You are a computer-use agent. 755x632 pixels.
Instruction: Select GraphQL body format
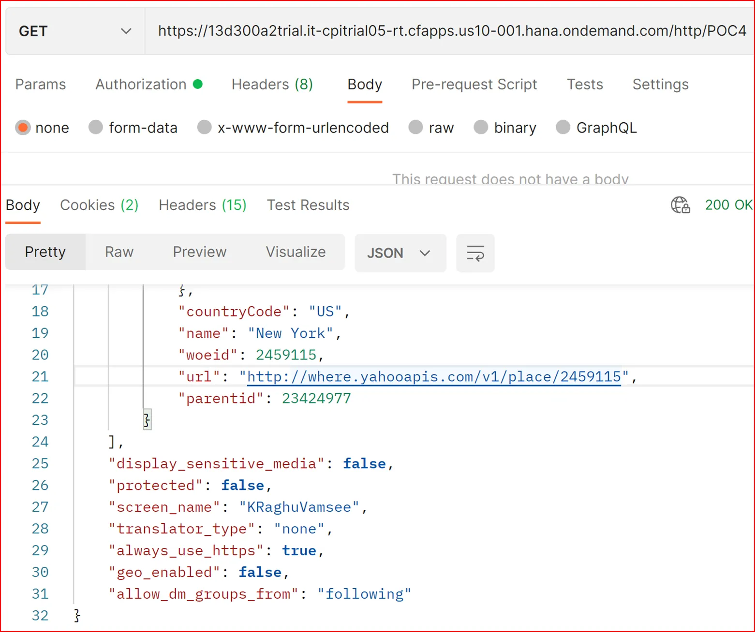coord(563,127)
